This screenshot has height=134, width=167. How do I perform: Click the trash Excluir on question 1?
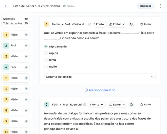pos(146,24)
